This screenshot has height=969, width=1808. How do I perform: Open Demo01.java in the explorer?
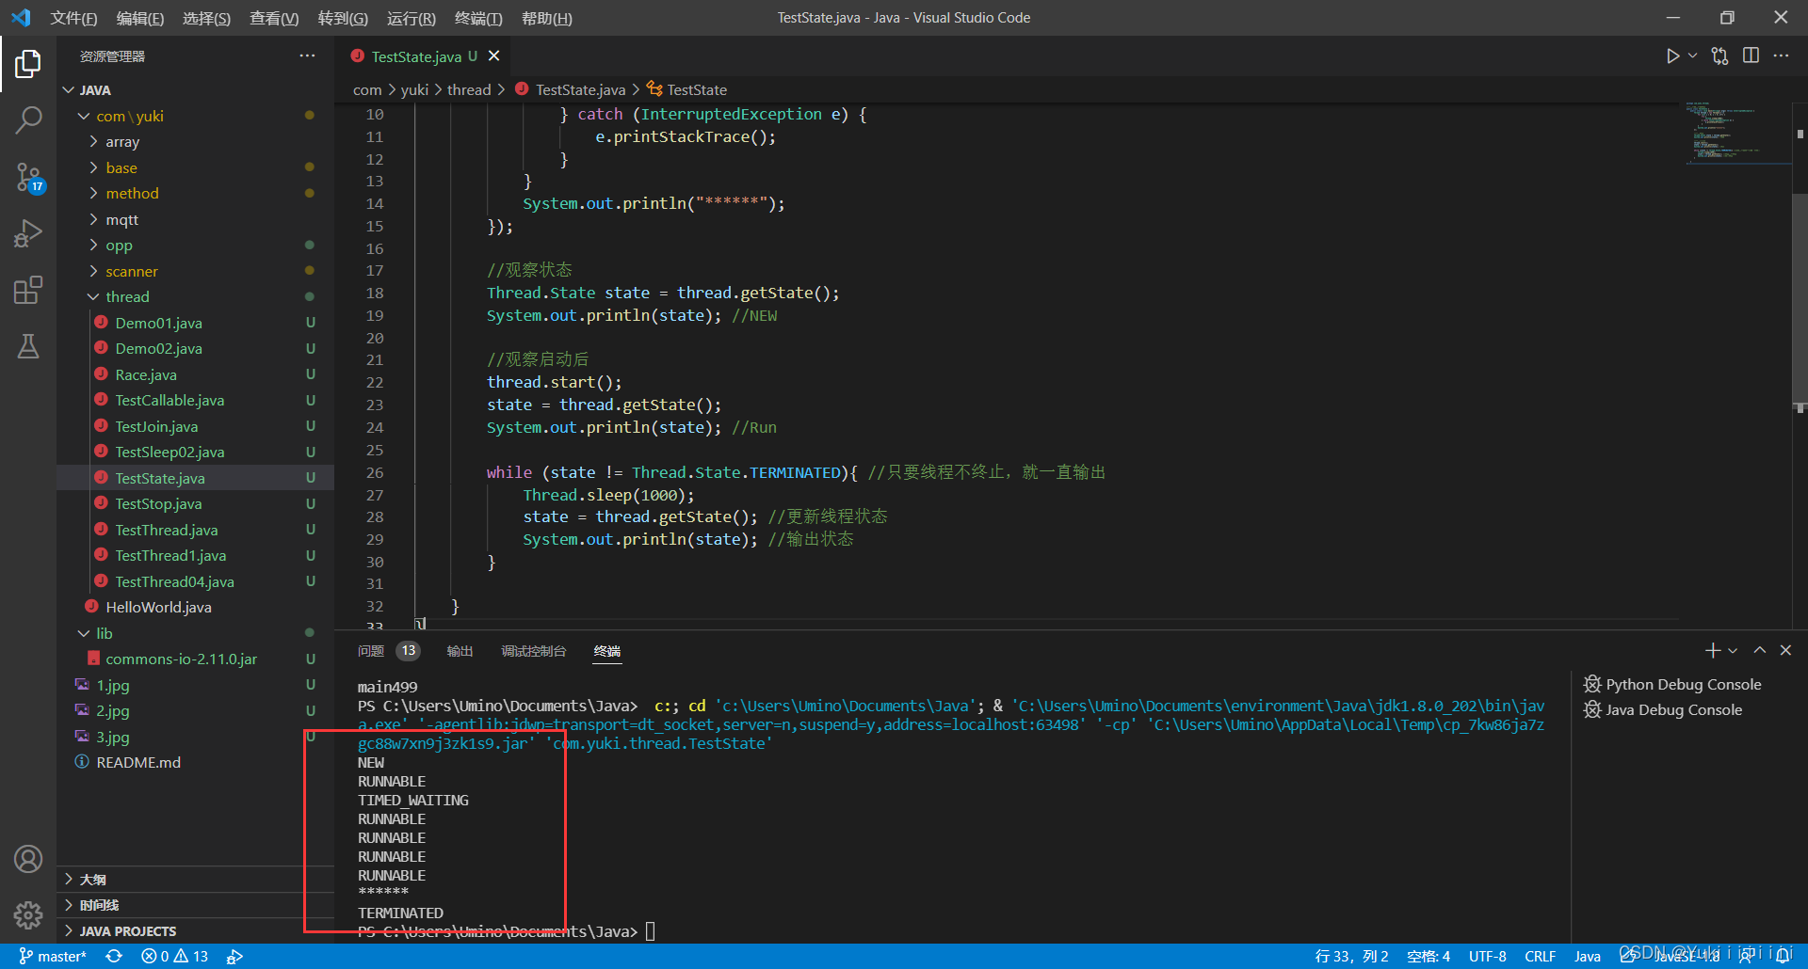coord(195,323)
